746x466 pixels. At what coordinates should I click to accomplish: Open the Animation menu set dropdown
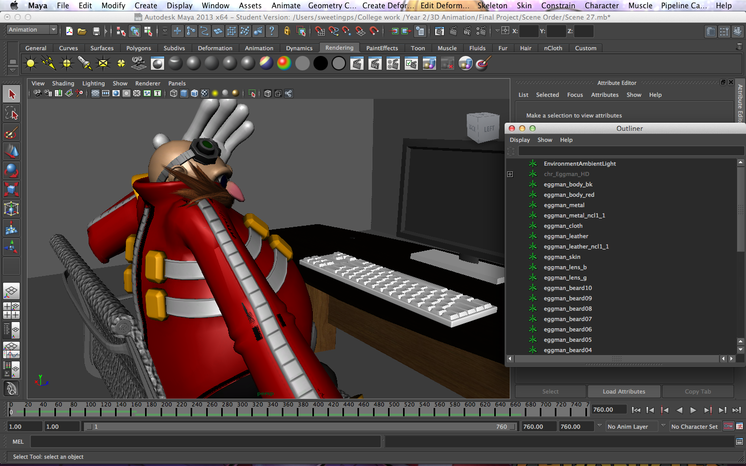click(32, 30)
